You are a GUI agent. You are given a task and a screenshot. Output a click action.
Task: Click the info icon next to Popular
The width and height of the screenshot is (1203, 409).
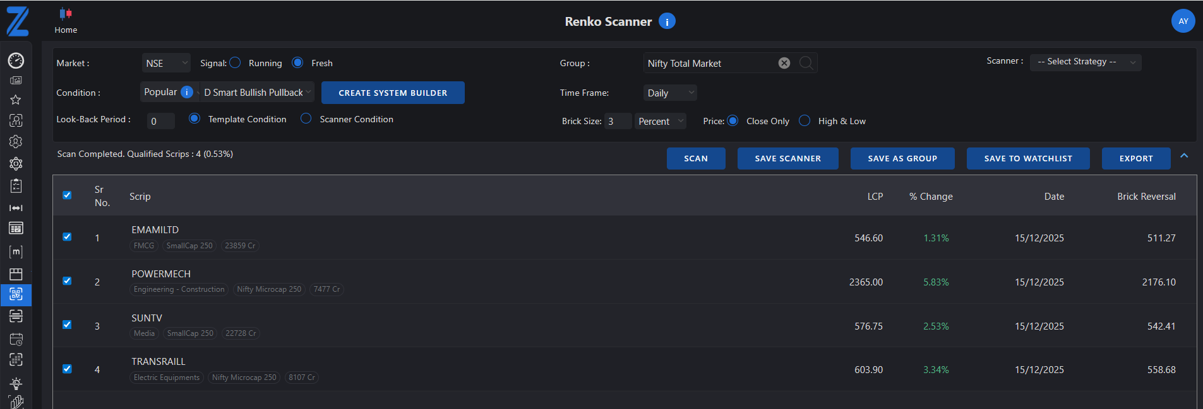(187, 92)
